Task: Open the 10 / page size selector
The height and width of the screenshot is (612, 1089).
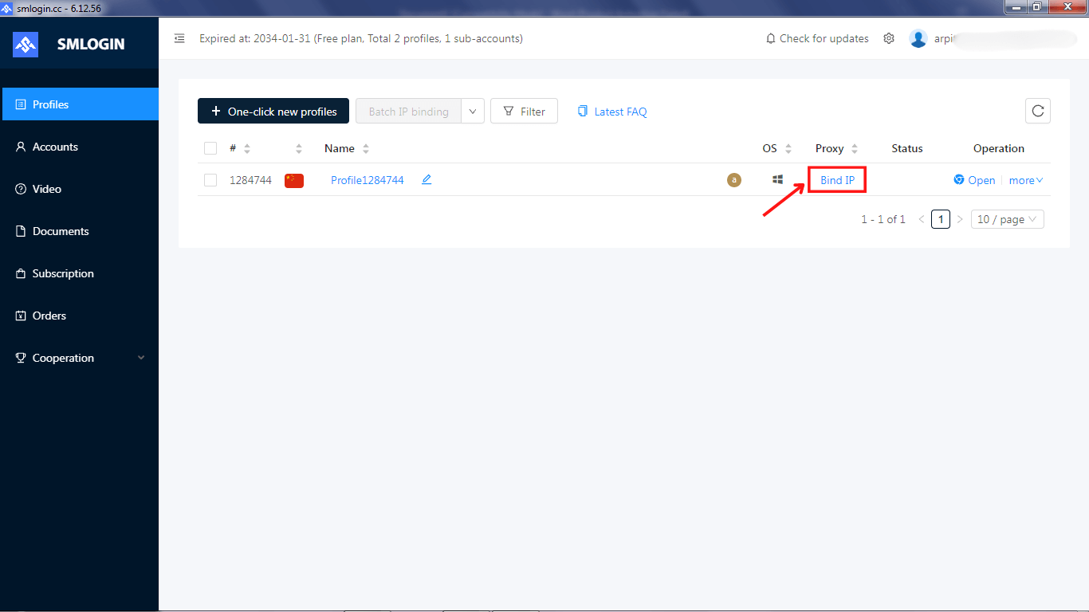Action: [x=1007, y=218]
